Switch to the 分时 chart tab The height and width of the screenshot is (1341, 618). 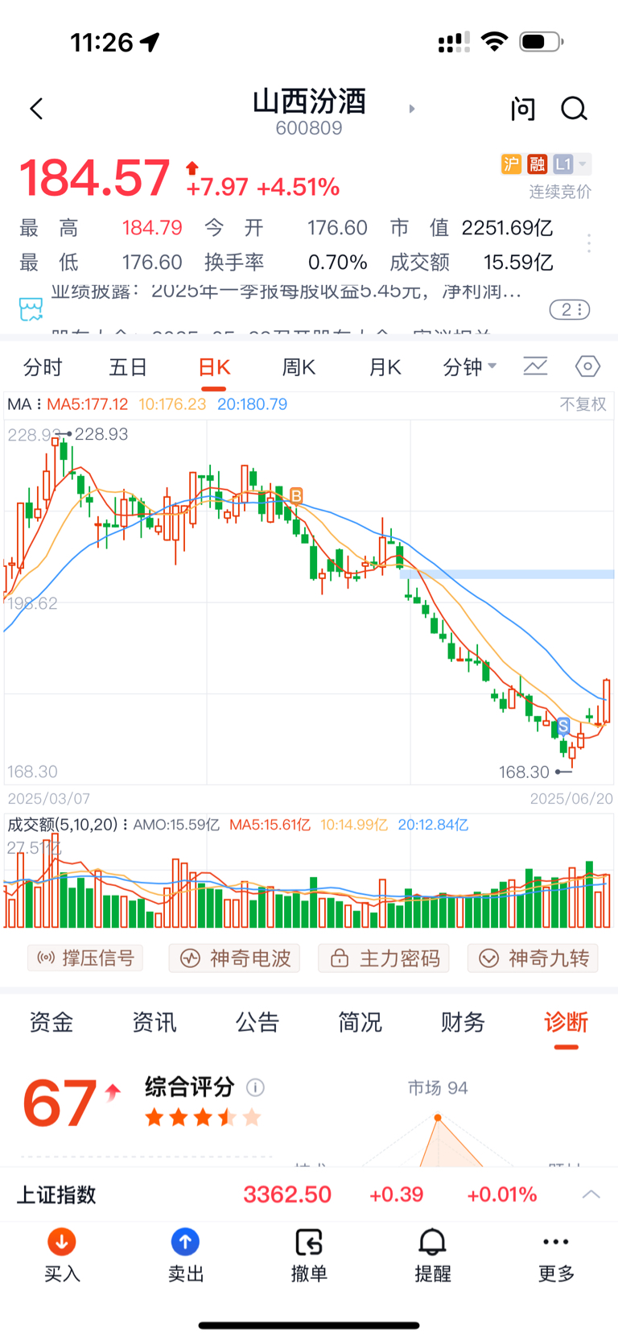(43, 367)
